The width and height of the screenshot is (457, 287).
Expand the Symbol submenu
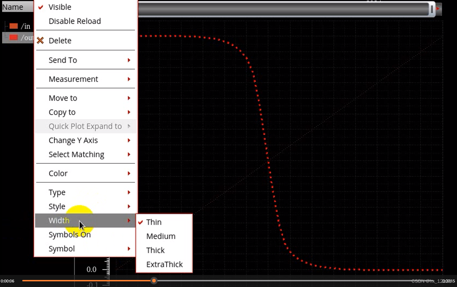tap(61, 248)
